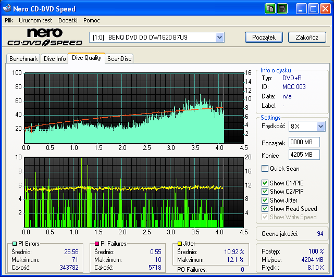Click the Nero app icon in title bar
The width and height of the screenshot is (334, 277).
[7, 8]
